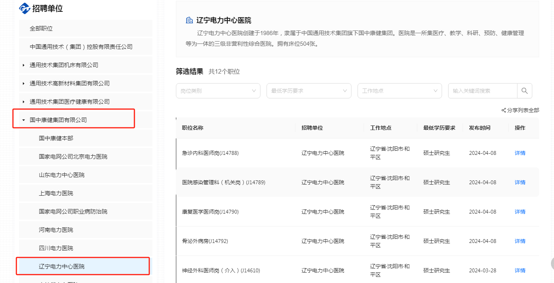Expand 通用技术高新材料集团有限公司 arrow
Screen dimensions: 554x283
(x=24, y=84)
